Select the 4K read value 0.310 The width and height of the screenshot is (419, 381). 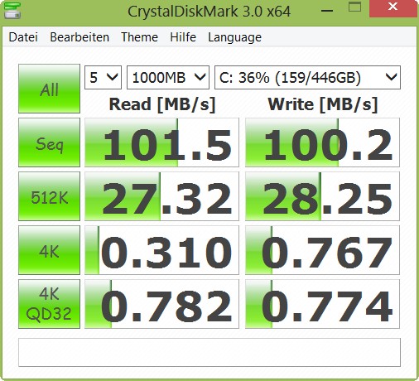[161, 250]
